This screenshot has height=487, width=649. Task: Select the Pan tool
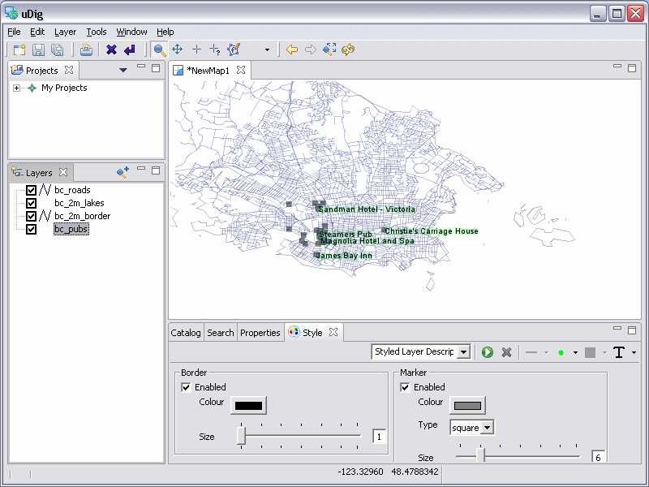click(x=177, y=50)
